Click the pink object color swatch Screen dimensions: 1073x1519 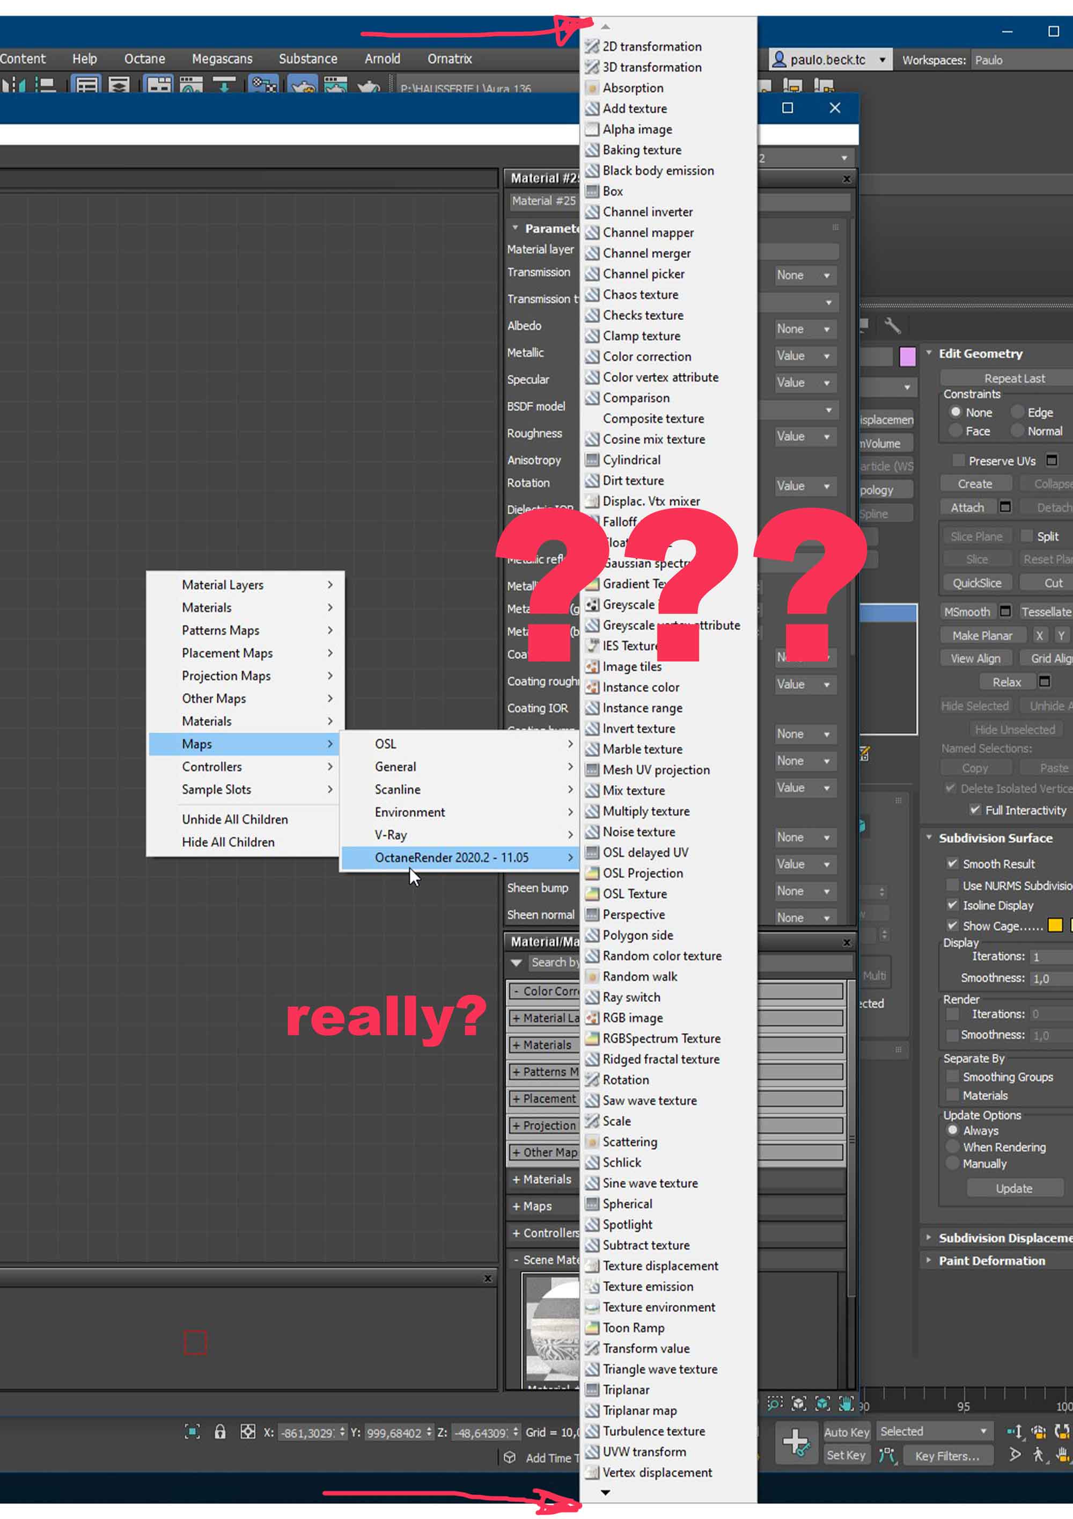tap(907, 357)
